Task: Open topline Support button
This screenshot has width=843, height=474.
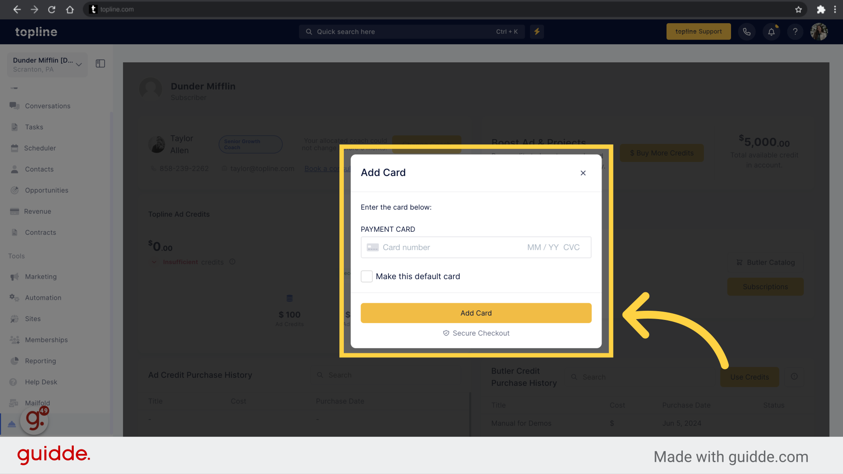Action: click(699, 31)
